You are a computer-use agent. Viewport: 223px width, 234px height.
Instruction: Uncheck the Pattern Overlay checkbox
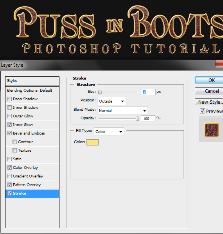pos(9,185)
